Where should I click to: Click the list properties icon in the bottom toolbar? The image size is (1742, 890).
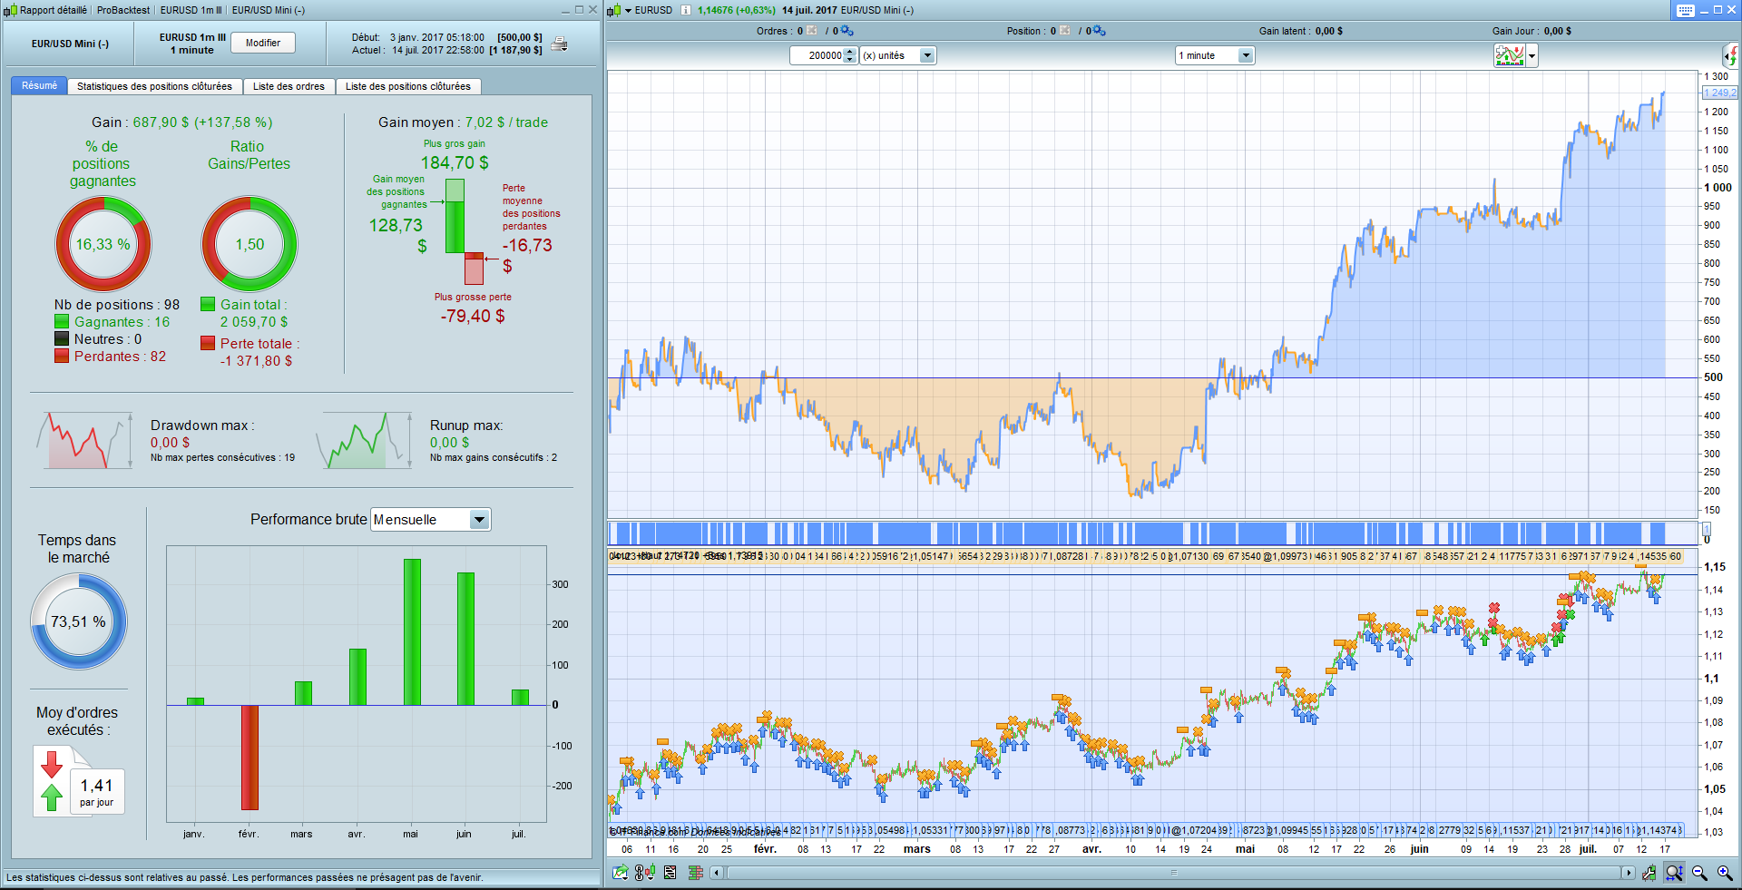[x=670, y=873]
